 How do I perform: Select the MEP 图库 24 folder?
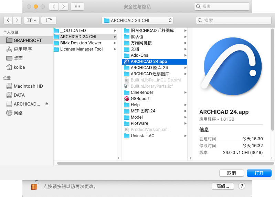155,111
